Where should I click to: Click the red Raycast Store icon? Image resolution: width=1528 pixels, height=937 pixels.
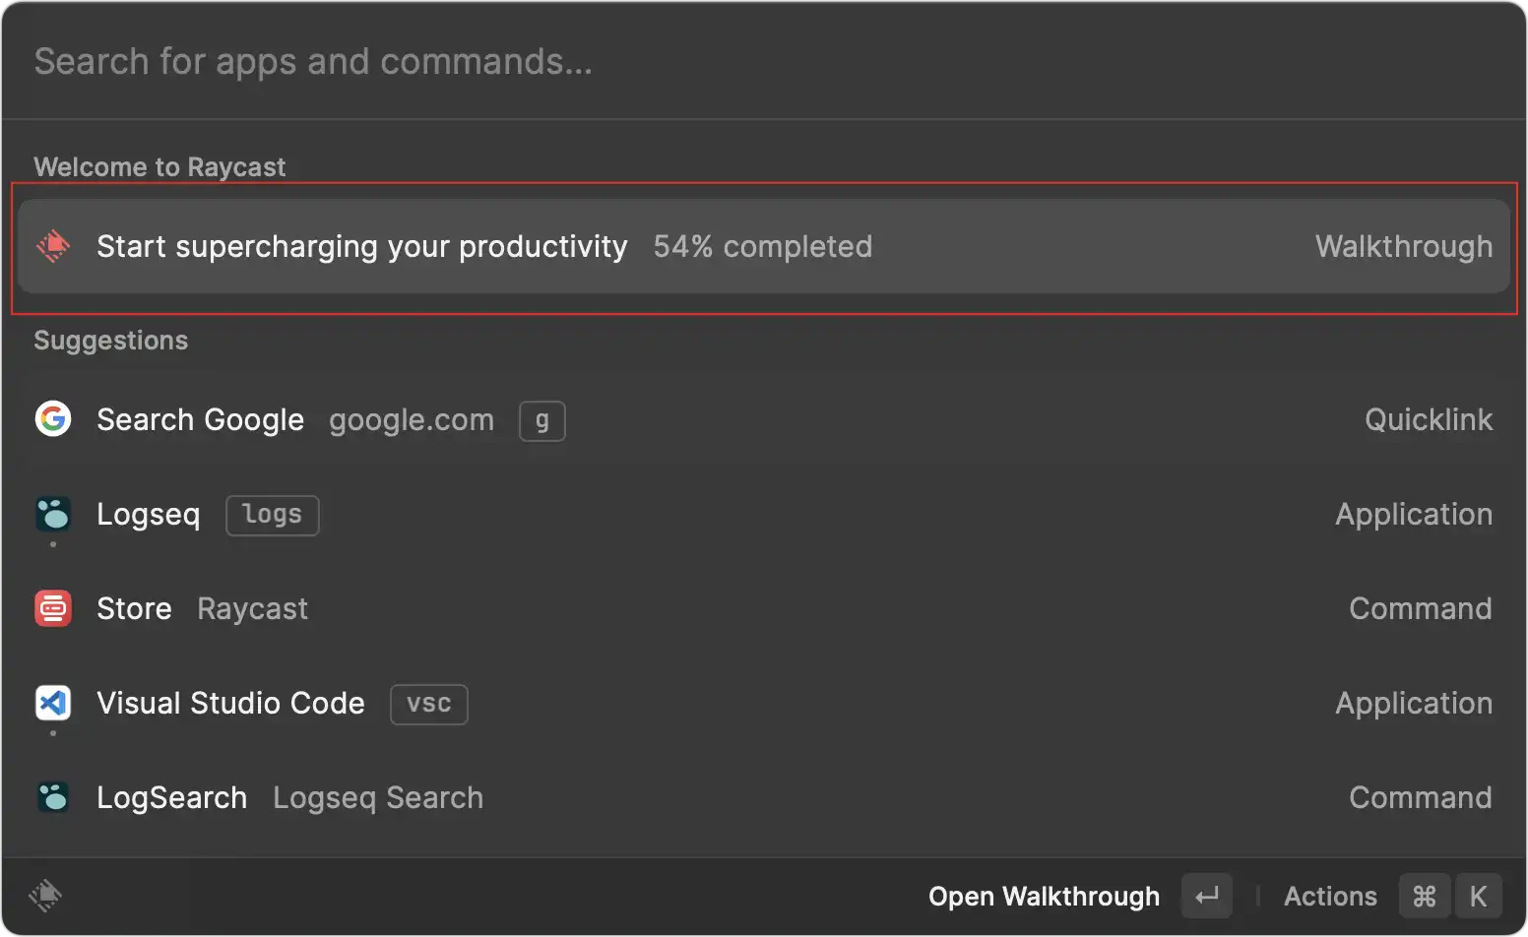coord(53,608)
